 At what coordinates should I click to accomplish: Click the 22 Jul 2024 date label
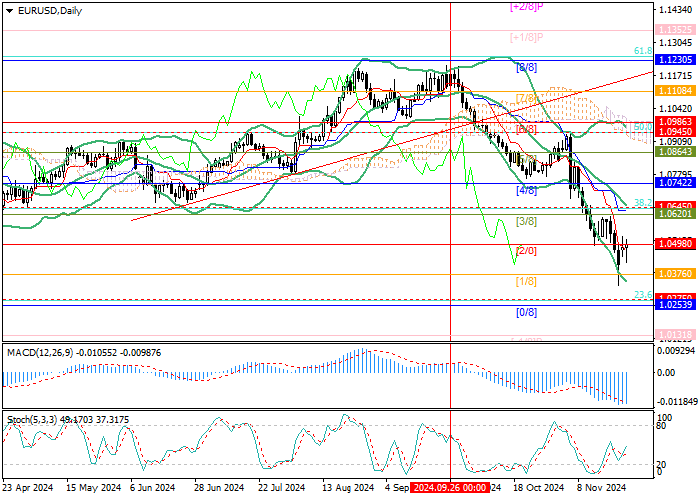pos(280,488)
